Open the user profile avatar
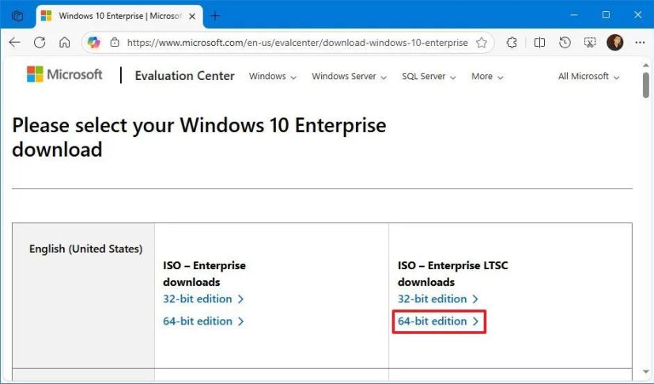This screenshot has width=654, height=384. (x=614, y=43)
